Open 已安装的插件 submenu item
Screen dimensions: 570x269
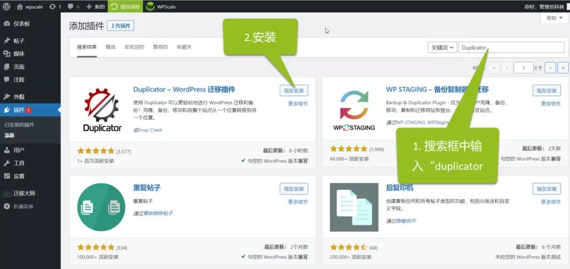pyautogui.click(x=19, y=125)
